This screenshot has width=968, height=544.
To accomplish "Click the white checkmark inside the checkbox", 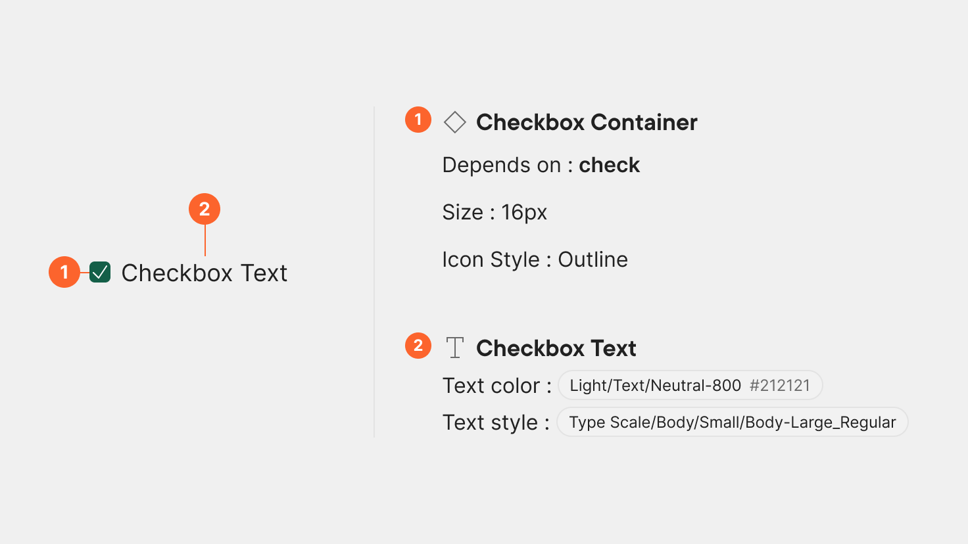I will [x=100, y=271].
